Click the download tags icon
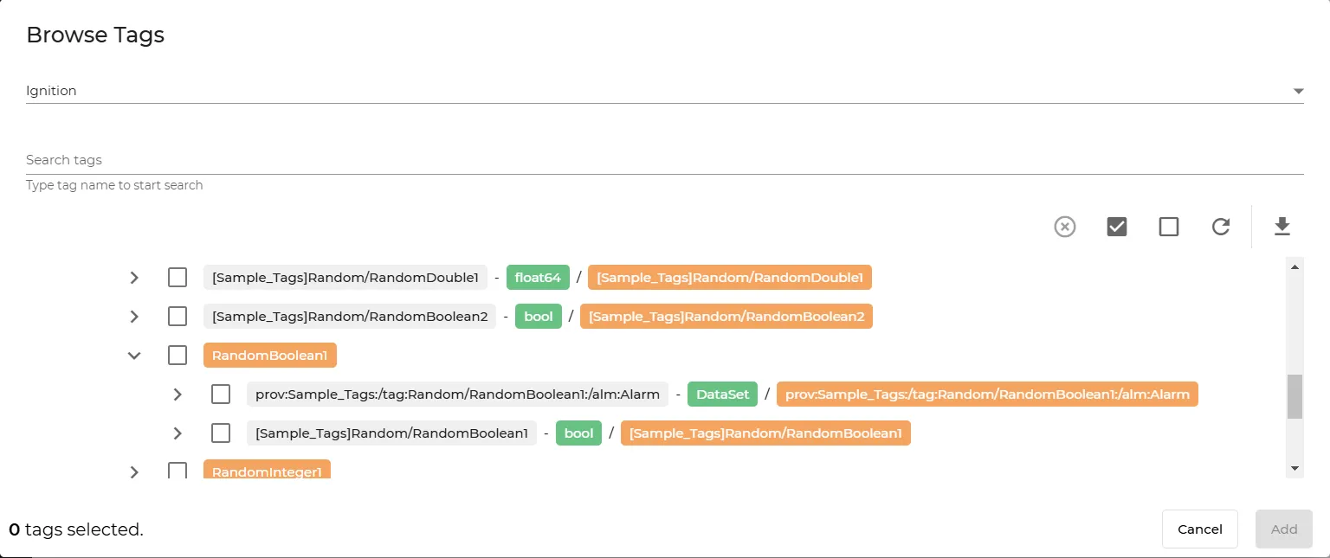Viewport: 1330px width, 558px height. point(1282,227)
